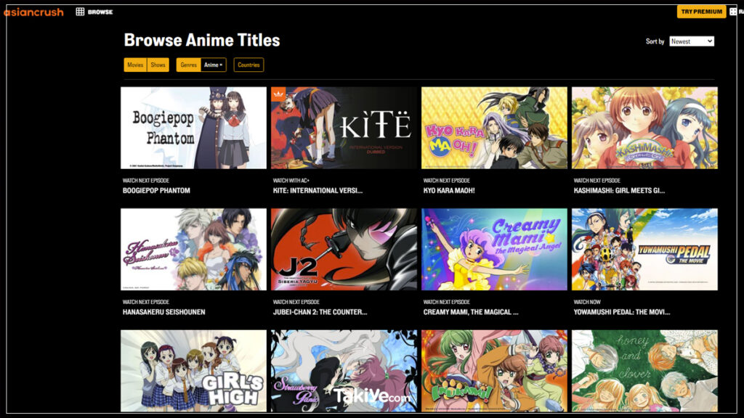Open the Countries filter
744x418 pixels.
248,65
